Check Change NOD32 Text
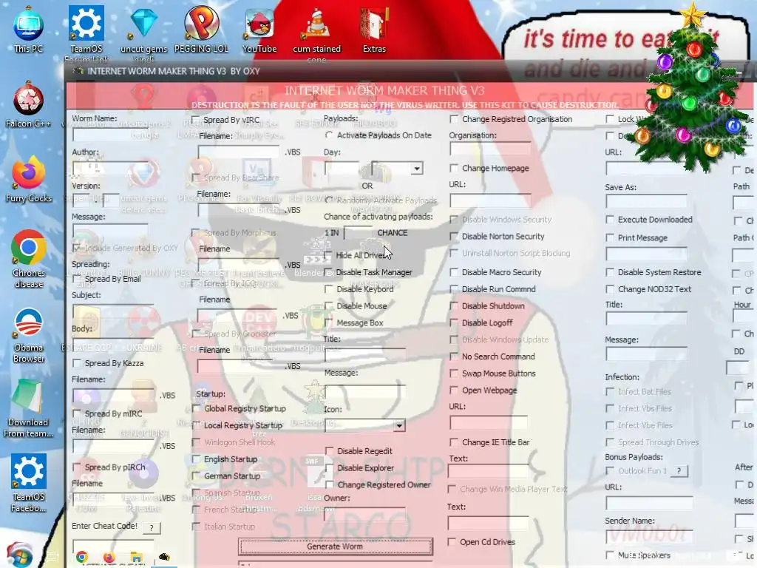Screen dimensions: 757x568 point(610,289)
